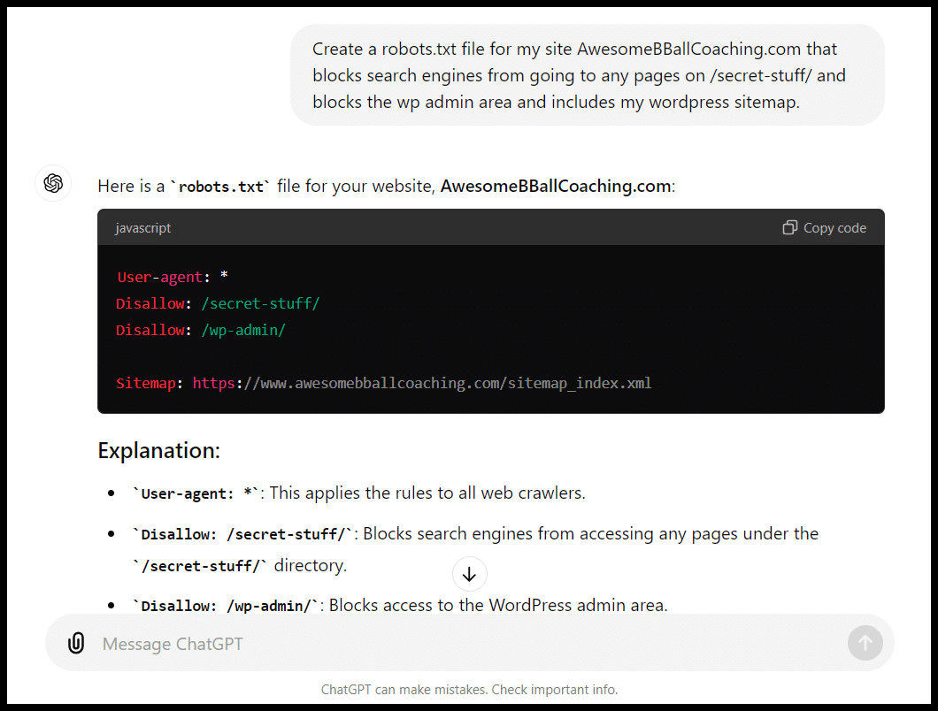Click the send message arrow button

pos(865,644)
